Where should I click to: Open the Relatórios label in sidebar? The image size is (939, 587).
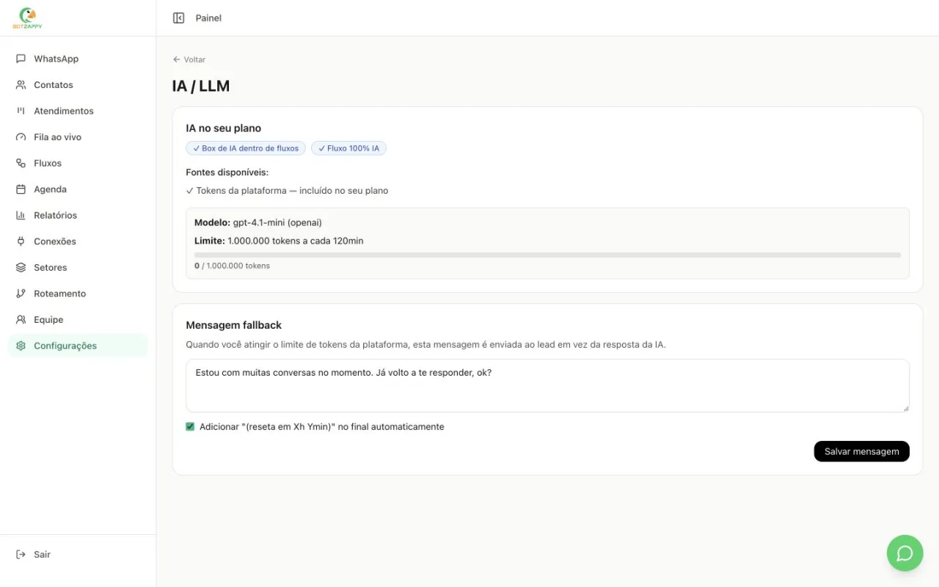pos(55,215)
